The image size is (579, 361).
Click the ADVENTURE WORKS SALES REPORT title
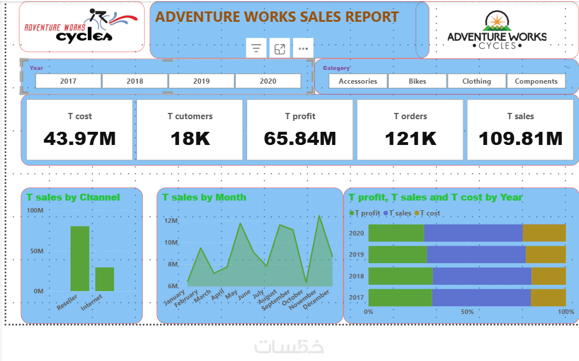tap(277, 17)
